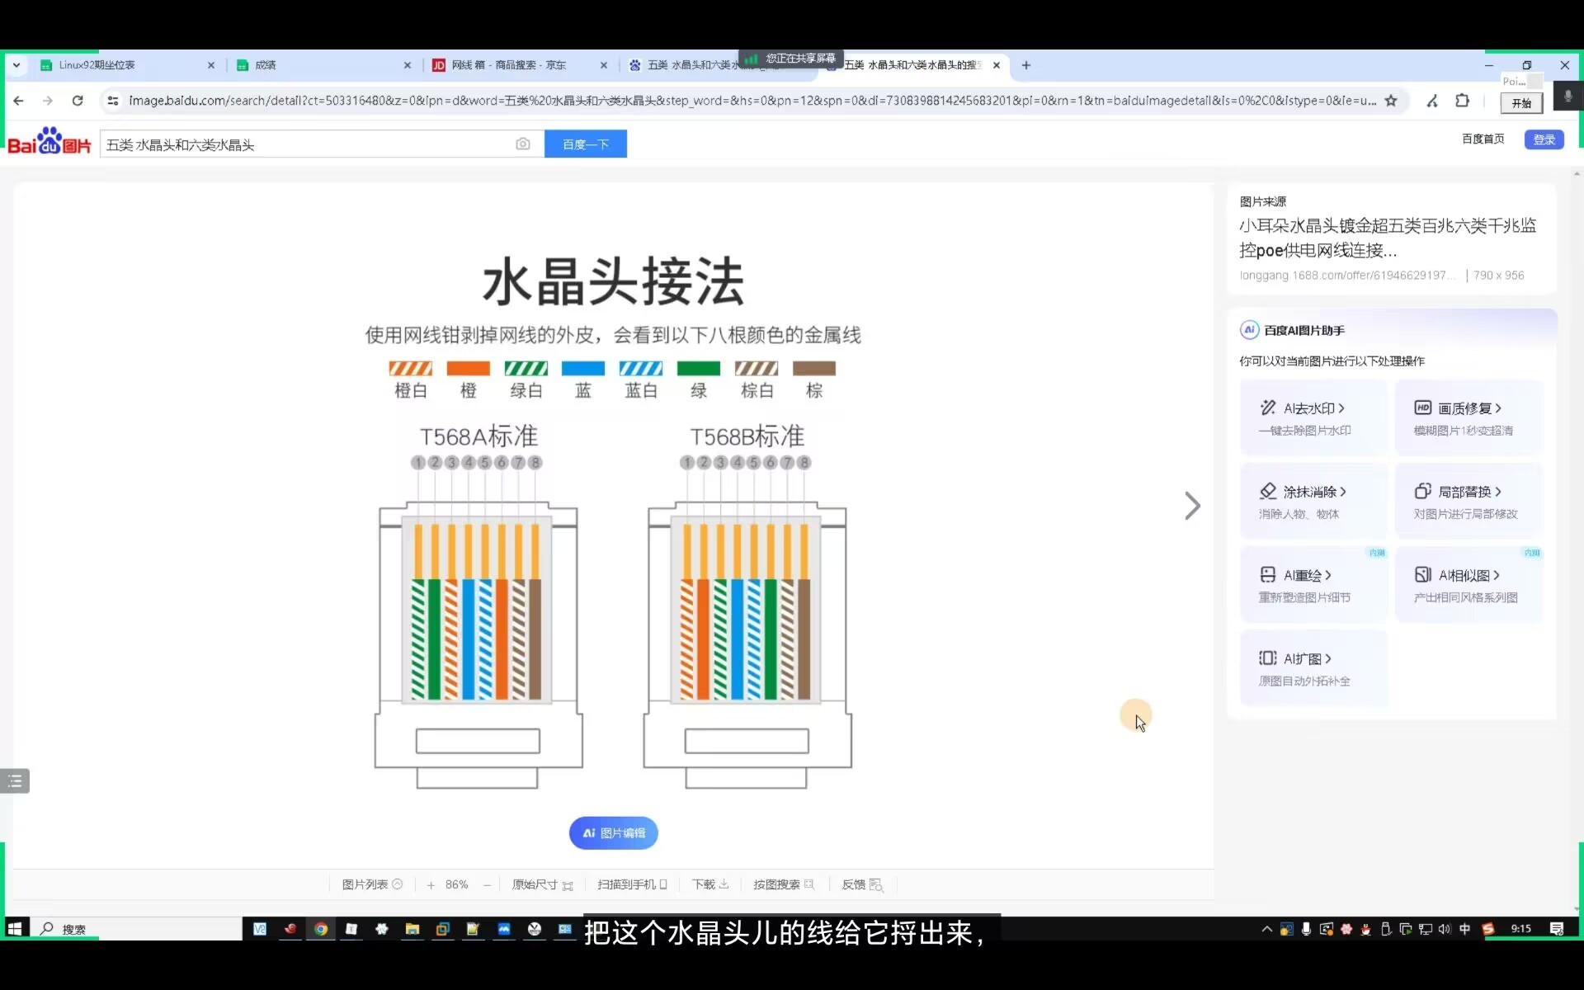Zoom in with the plus icon
The height and width of the screenshot is (990, 1584).
(431, 885)
